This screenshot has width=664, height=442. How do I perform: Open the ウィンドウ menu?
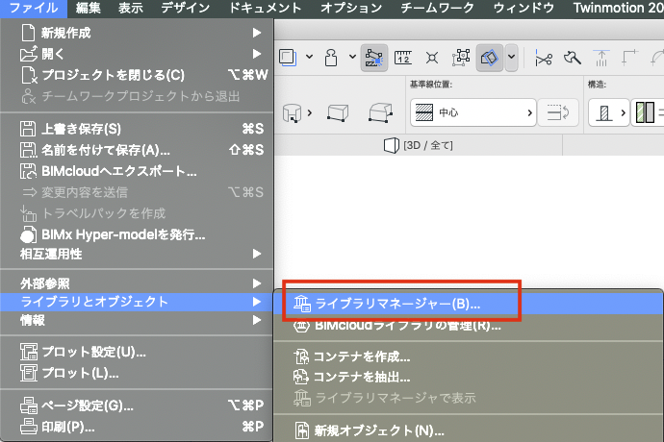point(524,8)
